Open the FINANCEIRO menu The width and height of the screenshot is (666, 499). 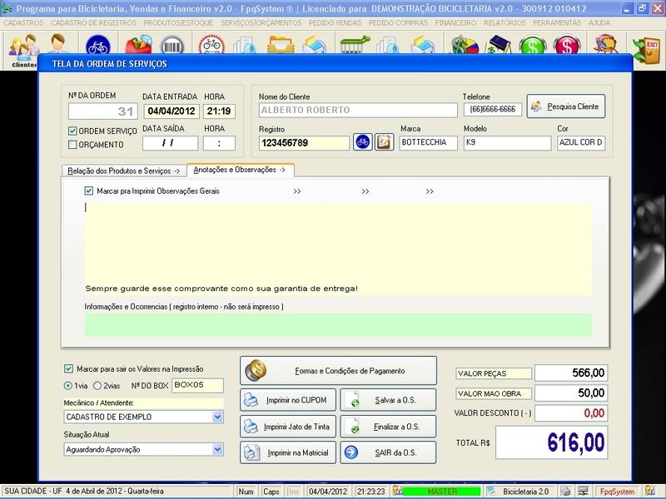click(457, 22)
